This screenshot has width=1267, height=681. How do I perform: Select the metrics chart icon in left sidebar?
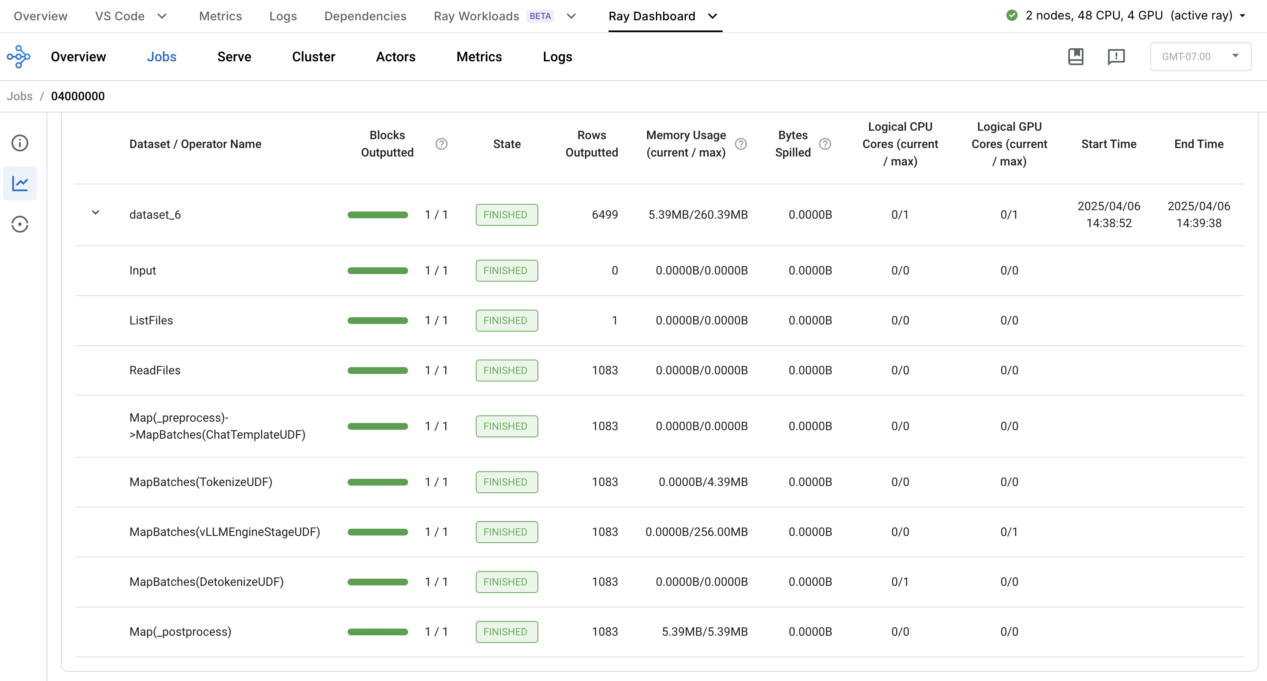[x=20, y=183]
